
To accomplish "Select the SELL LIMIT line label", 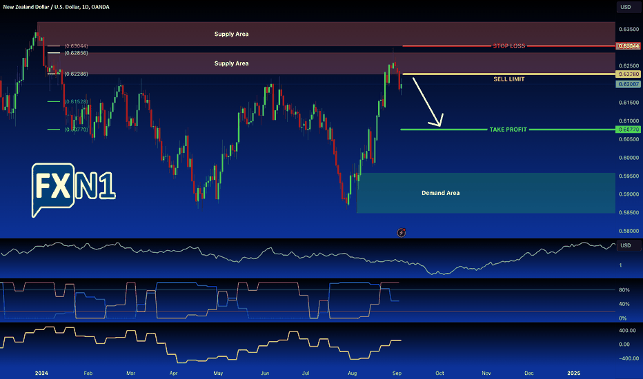I will pos(509,79).
